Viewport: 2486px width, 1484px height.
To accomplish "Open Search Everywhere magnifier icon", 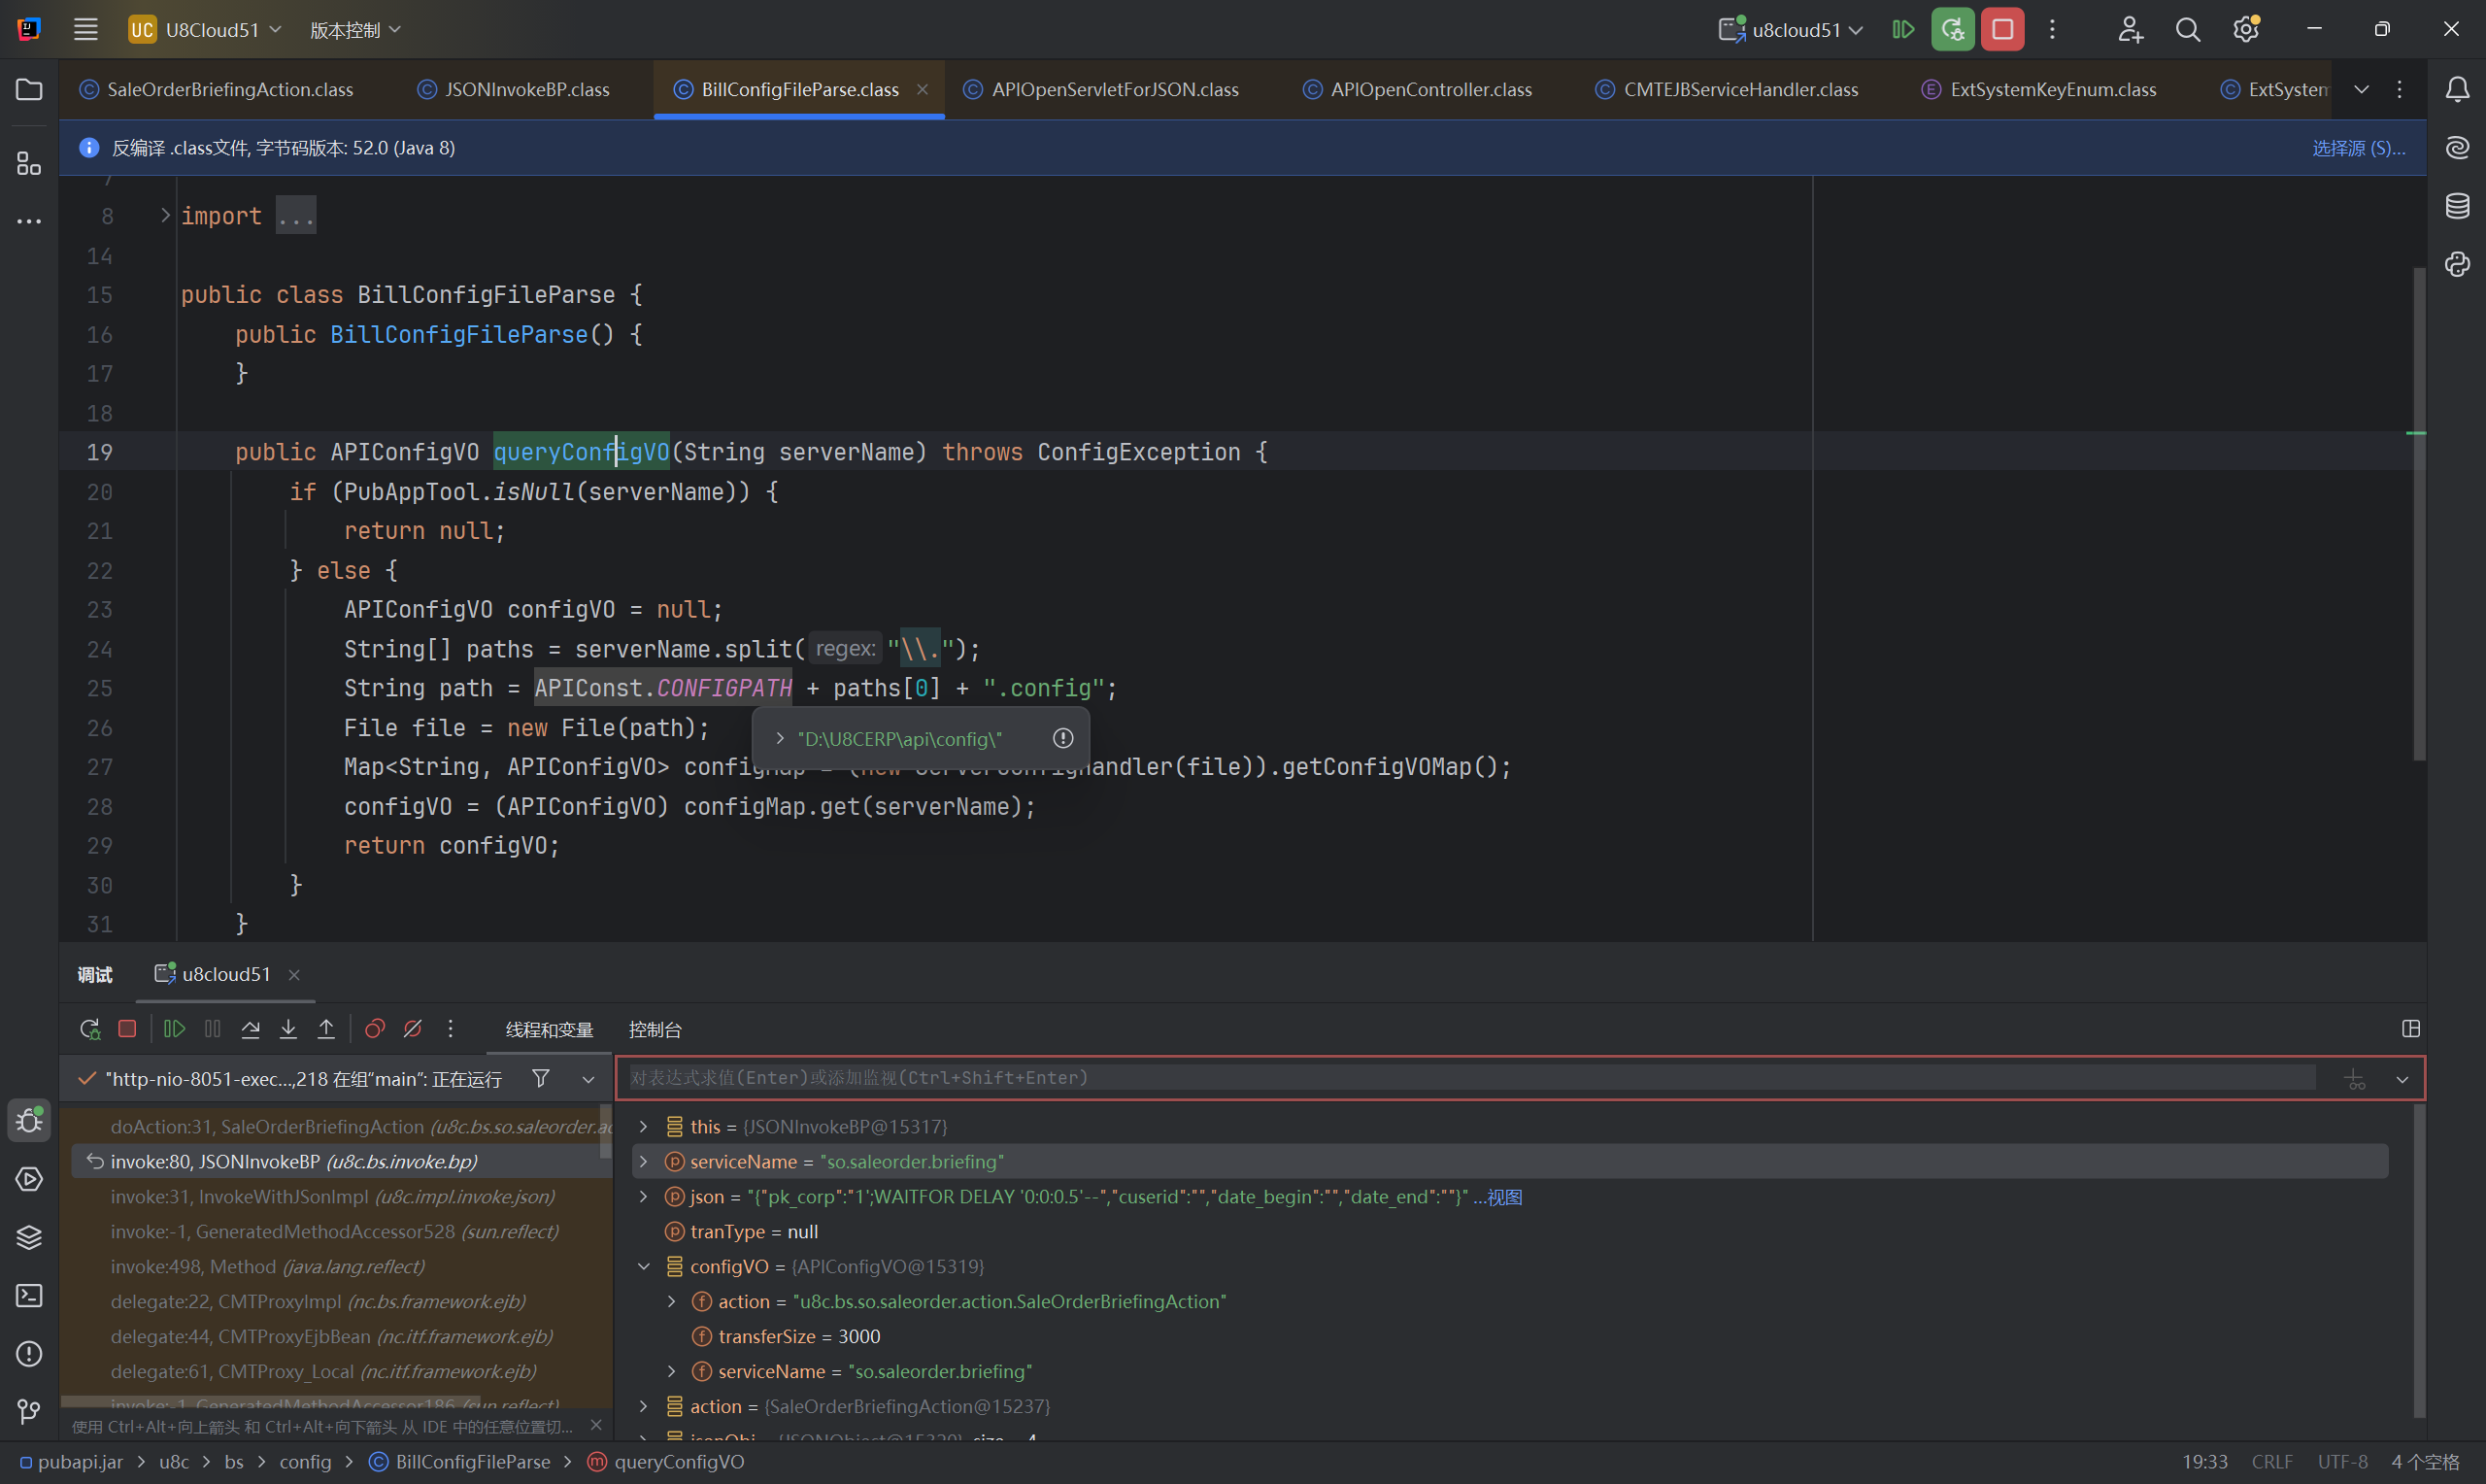I will [x=2187, y=30].
